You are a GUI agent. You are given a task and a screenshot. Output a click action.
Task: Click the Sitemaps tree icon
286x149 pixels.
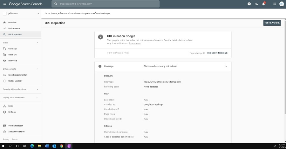pos(4,55)
